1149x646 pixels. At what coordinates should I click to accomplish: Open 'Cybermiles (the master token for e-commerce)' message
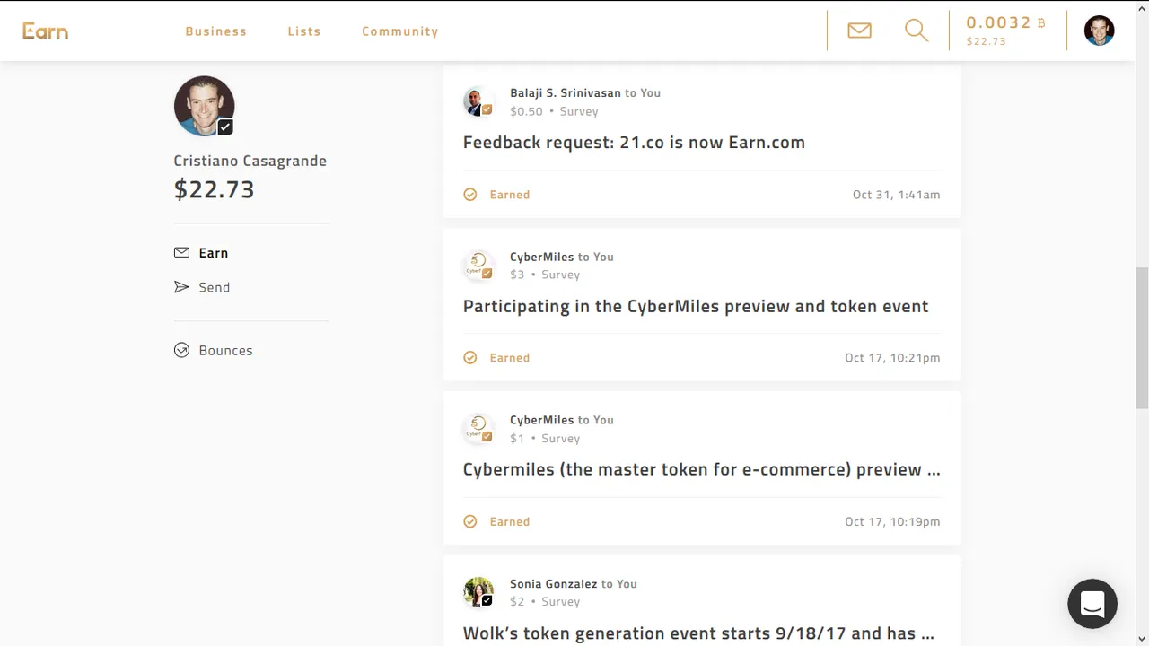click(702, 469)
